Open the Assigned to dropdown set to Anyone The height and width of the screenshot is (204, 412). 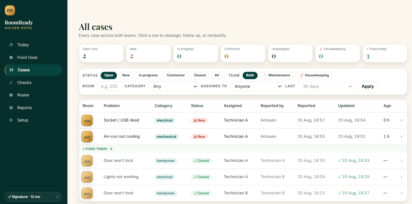[x=256, y=86]
